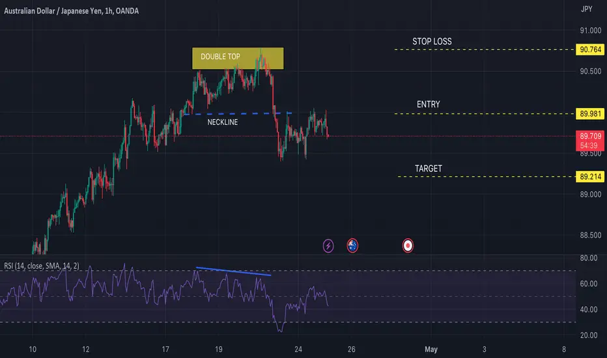Viewport: 607px width, 358px height.
Task: Click the red 89.709 current price label
Action: coord(590,136)
